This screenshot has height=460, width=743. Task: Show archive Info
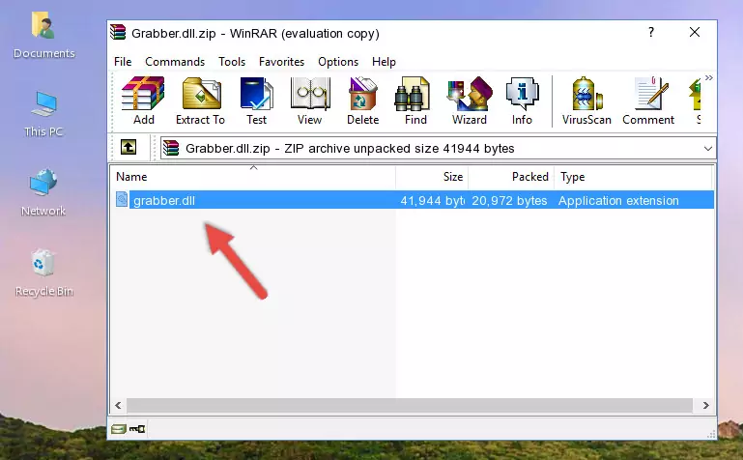(522, 101)
